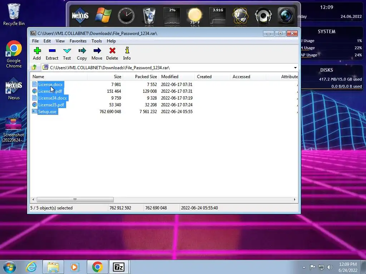366x274 pixels.
Task: Sort by the Name column header
Action: click(59, 77)
